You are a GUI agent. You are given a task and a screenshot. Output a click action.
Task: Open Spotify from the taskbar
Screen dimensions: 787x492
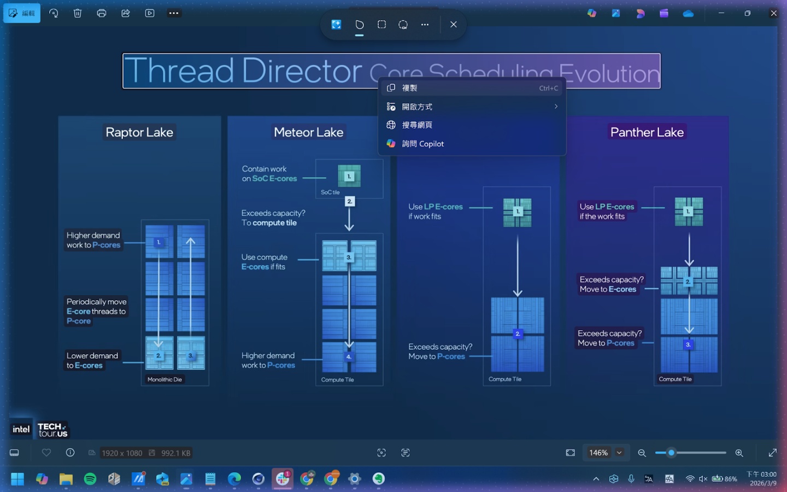pos(90,479)
